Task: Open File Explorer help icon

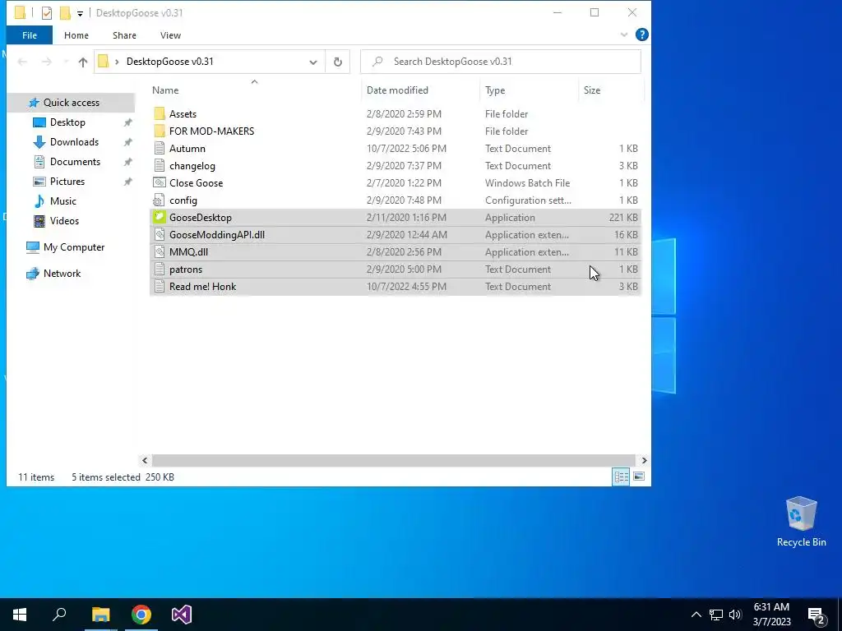Action: pyautogui.click(x=641, y=35)
